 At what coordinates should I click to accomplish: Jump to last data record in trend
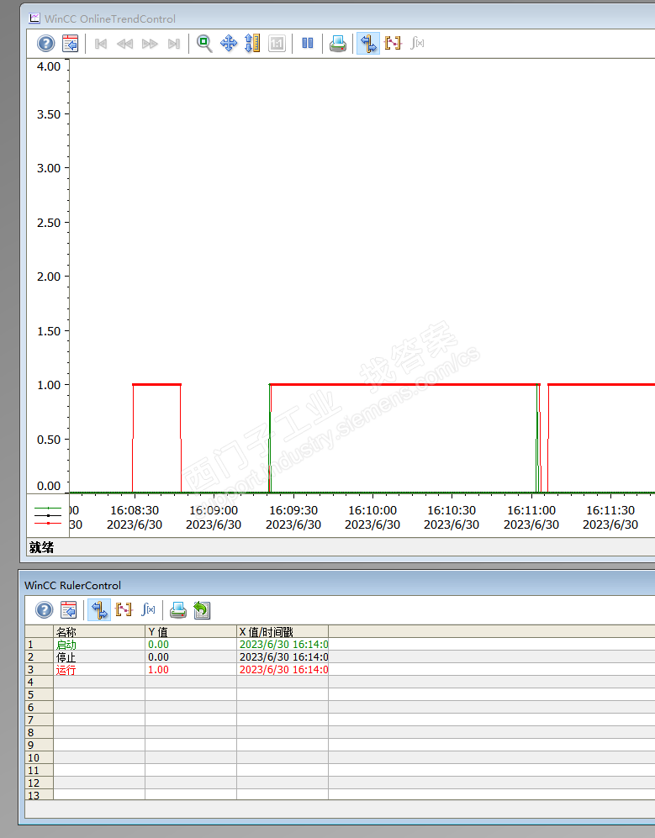tap(174, 44)
